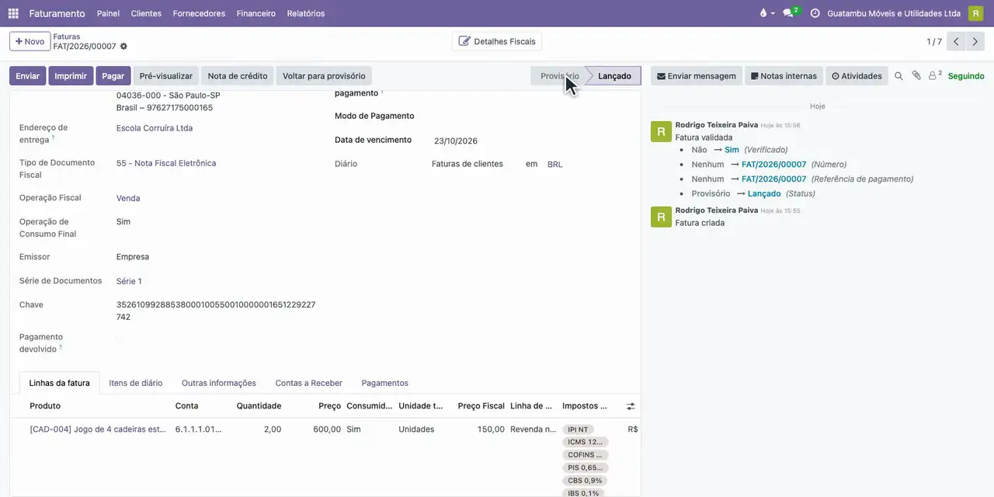
Task: Click Notas internas in chatter
Action: pyautogui.click(x=784, y=76)
